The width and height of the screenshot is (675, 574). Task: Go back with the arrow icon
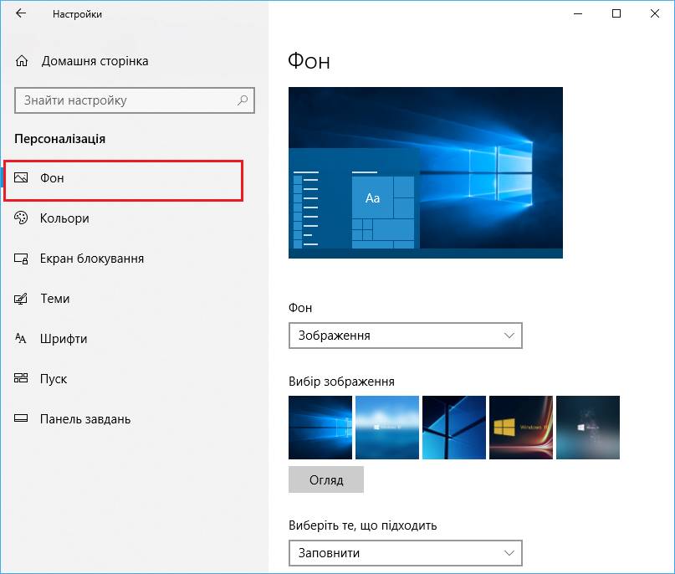(x=21, y=13)
